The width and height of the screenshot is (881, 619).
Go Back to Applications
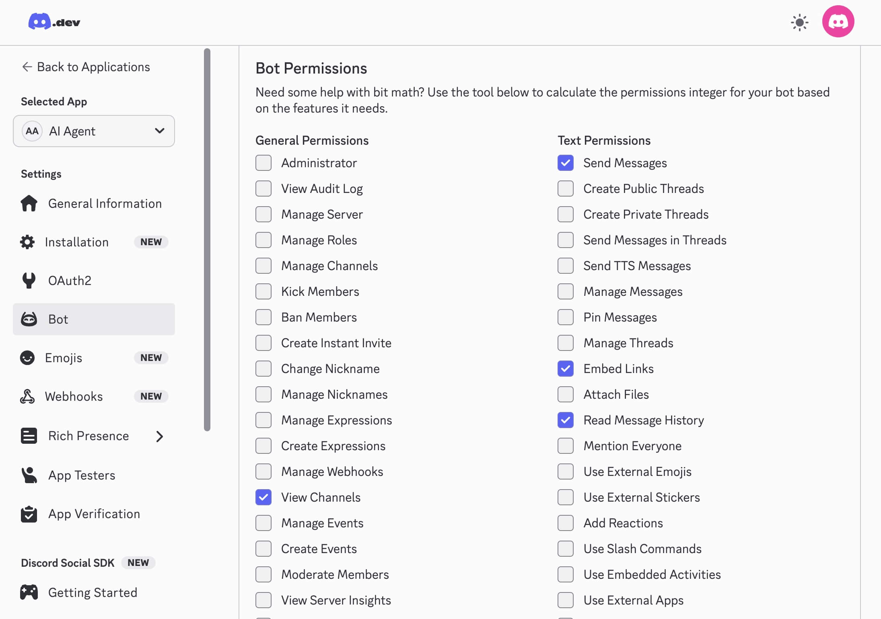[86, 67]
